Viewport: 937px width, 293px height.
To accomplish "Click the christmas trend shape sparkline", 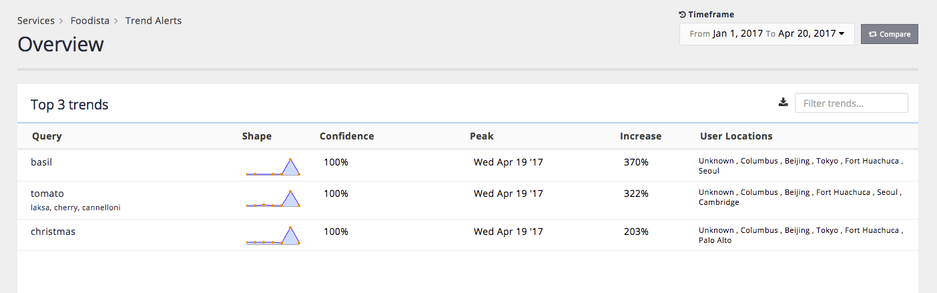I will pos(273,236).
